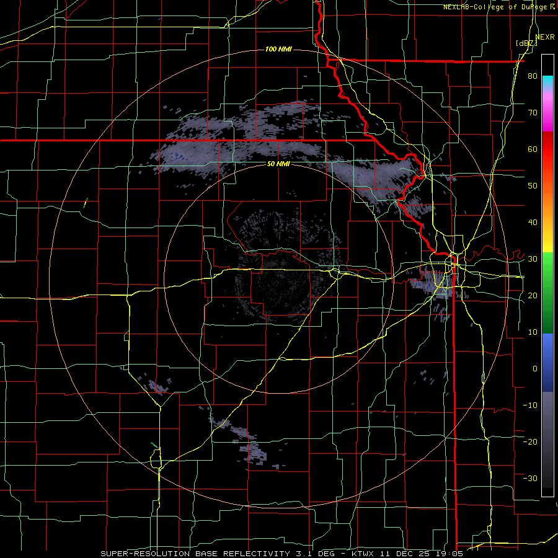The width and height of the screenshot is (558, 558).
Task: Click the 20 value on the dBZ scale
Action: (x=533, y=295)
